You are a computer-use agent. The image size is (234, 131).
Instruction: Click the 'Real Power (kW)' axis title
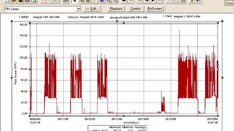click(15, 74)
